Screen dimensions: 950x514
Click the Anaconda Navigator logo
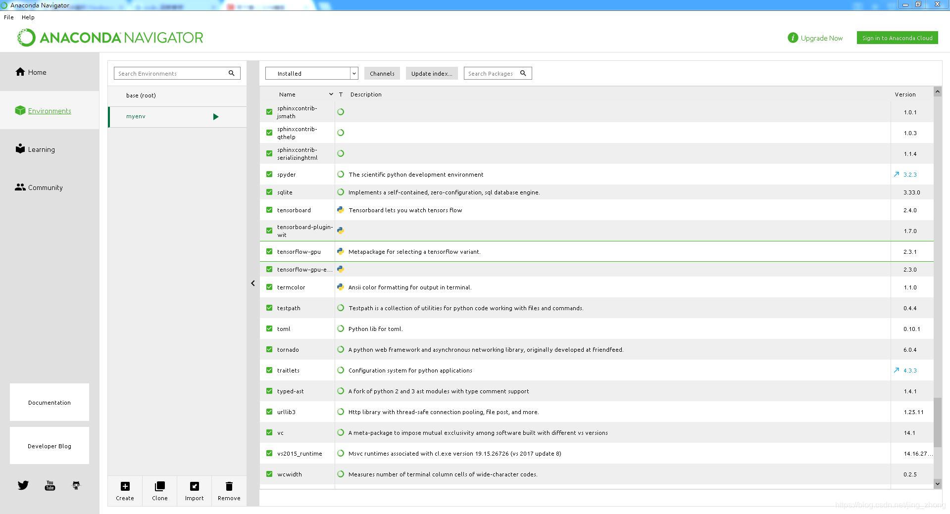pyautogui.click(x=110, y=38)
